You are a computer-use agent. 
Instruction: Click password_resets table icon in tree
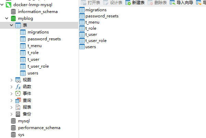click(x=23, y=39)
